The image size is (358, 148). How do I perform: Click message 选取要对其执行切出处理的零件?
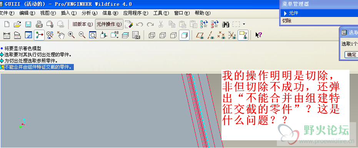coord(38,55)
